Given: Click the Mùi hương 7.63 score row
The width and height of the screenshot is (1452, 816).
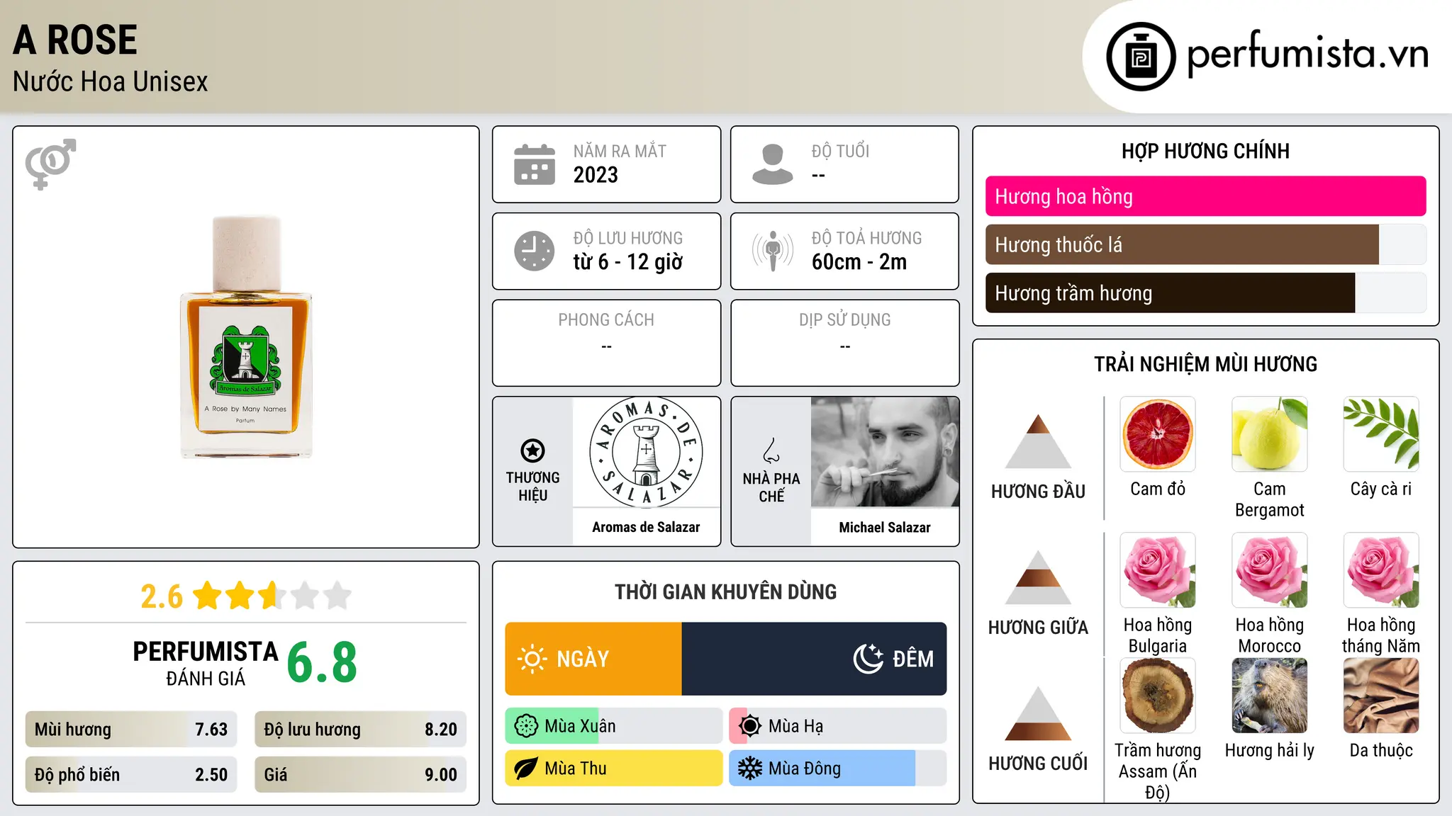Looking at the screenshot, I should pyautogui.click(x=131, y=730).
